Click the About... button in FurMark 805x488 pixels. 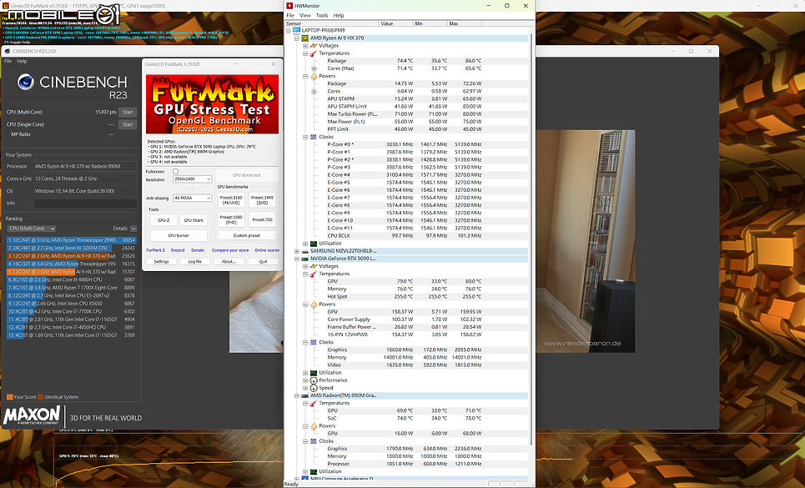(x=229, y=262)
